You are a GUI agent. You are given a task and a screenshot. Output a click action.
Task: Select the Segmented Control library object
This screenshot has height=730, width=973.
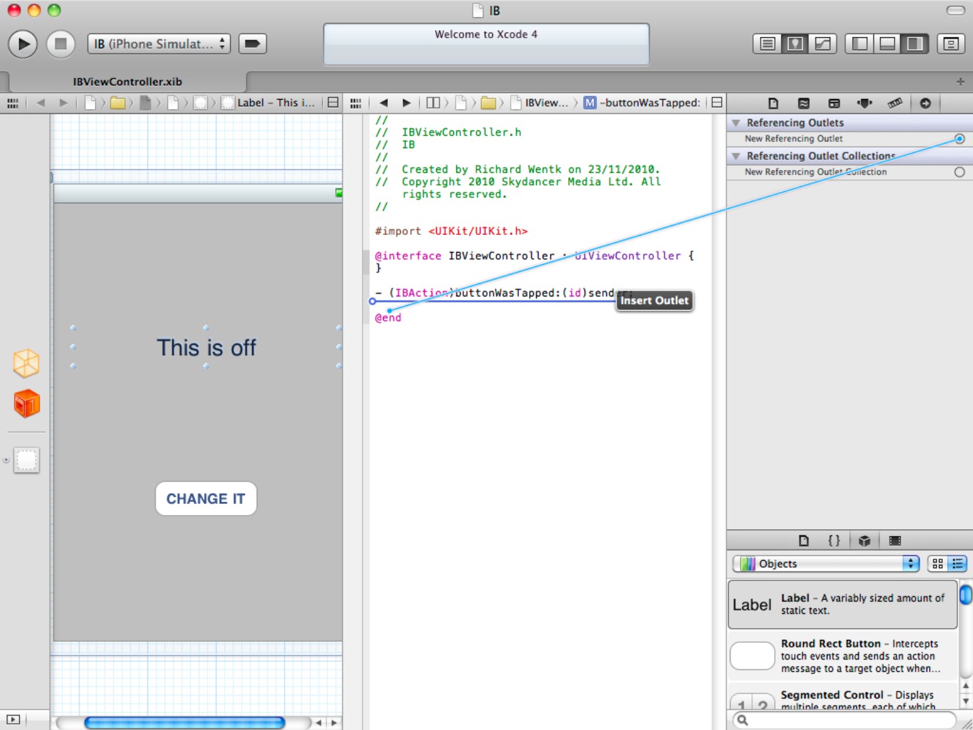tap(843, 697)
